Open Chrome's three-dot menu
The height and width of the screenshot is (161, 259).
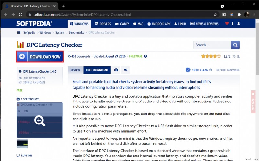click(254, 15)
